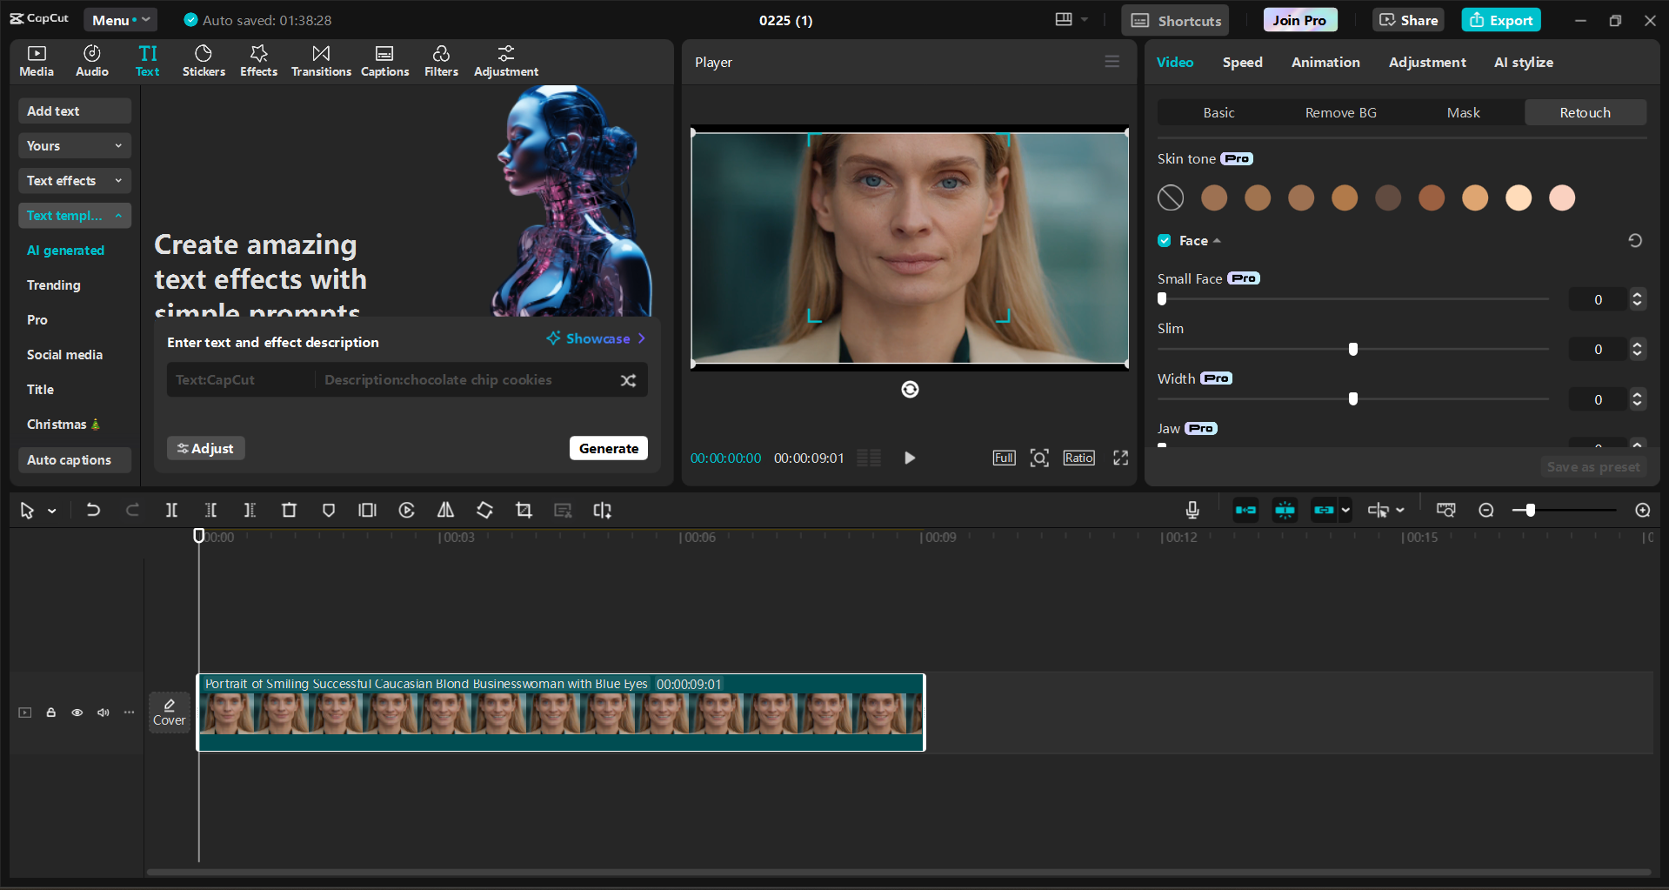Click the Crop tool in timeline toolbar
1669x890 pixels.
pyautogui.click(x=524, y=511)
